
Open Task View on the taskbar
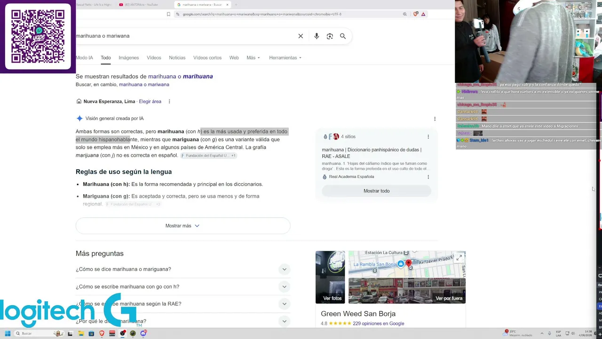(x=70, y=333)
